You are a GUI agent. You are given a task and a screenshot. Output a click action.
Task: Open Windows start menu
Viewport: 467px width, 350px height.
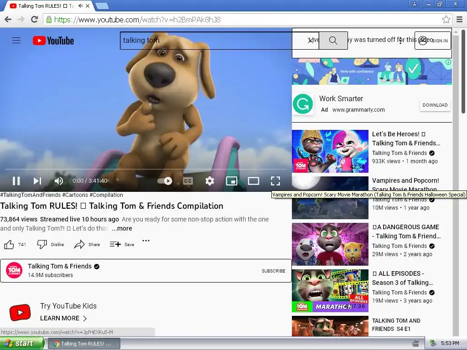pyautogui.click(x=21, y=344)
